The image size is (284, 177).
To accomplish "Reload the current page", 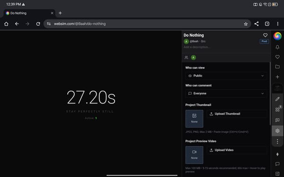I will (x=38, y=24).
